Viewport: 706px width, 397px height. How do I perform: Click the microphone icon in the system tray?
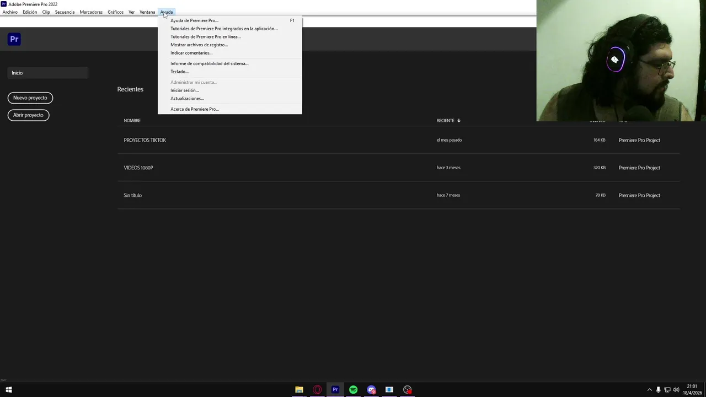point(658,390)
